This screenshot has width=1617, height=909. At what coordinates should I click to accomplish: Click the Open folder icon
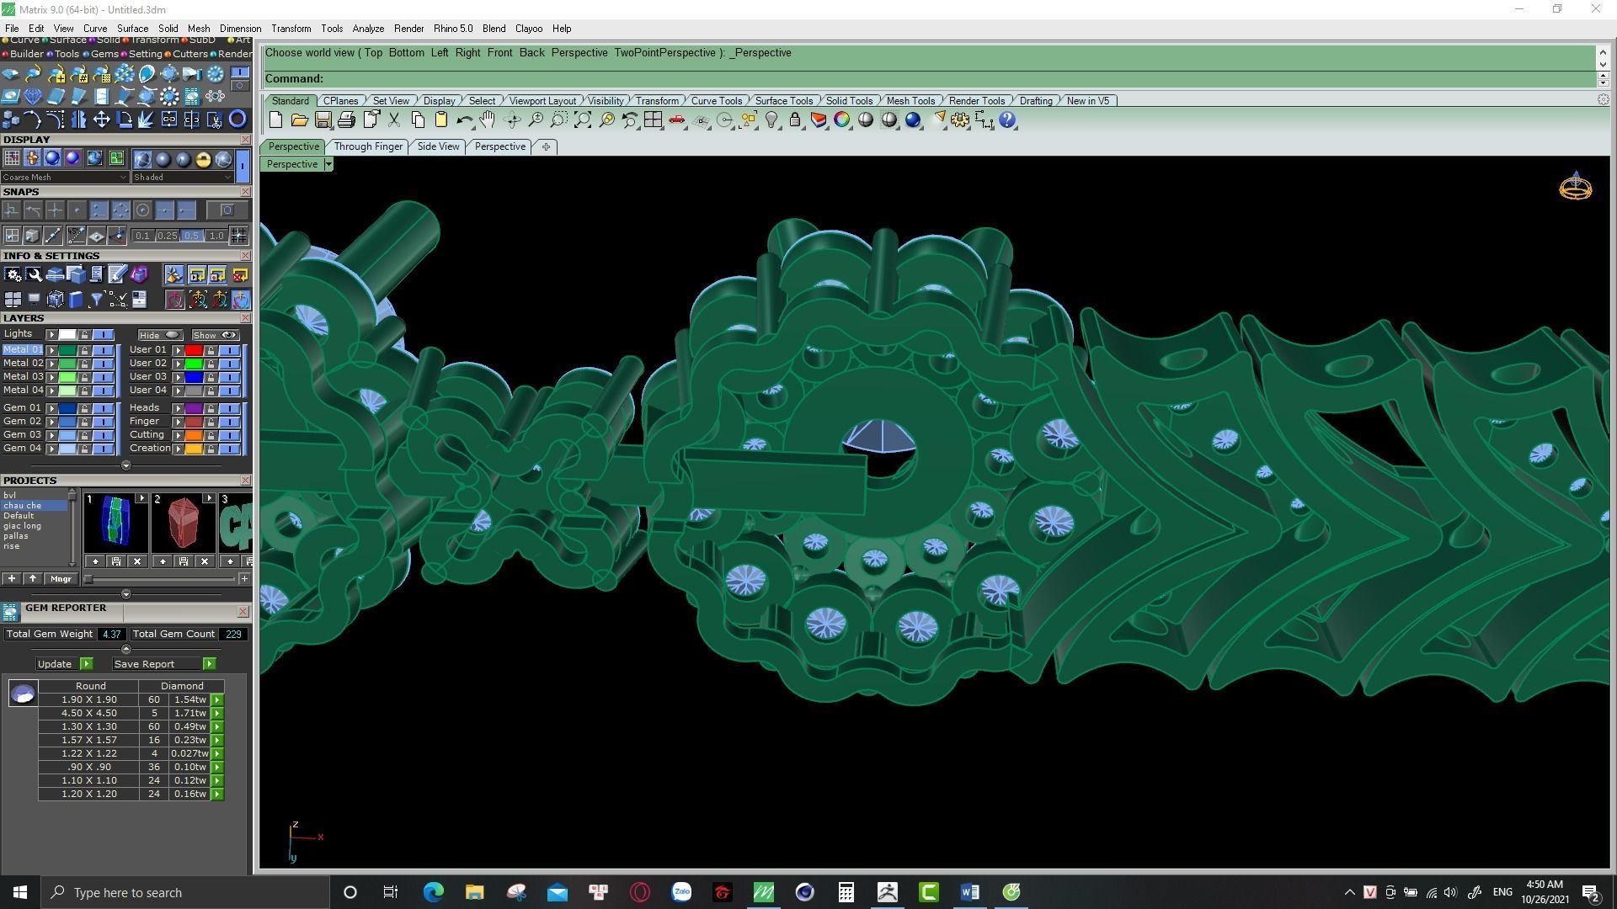point(299,120)
